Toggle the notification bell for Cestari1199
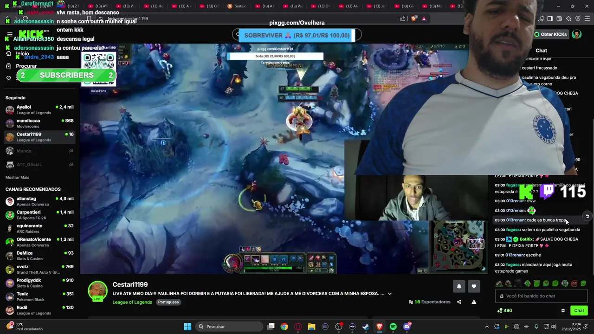 point(459,286)
